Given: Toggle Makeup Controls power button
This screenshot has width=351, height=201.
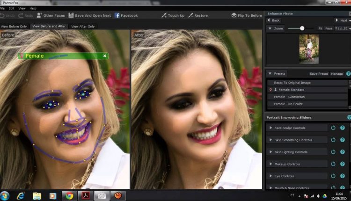Looking at the screenshot, I should click(x=333, y=164).
